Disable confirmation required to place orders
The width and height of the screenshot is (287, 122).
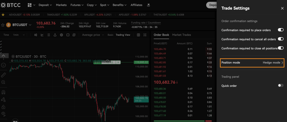281,30
